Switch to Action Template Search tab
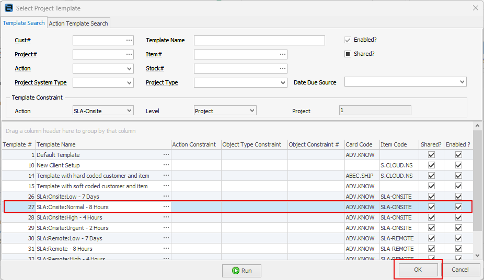Screen dimensions: 484x280 (78, 23)
